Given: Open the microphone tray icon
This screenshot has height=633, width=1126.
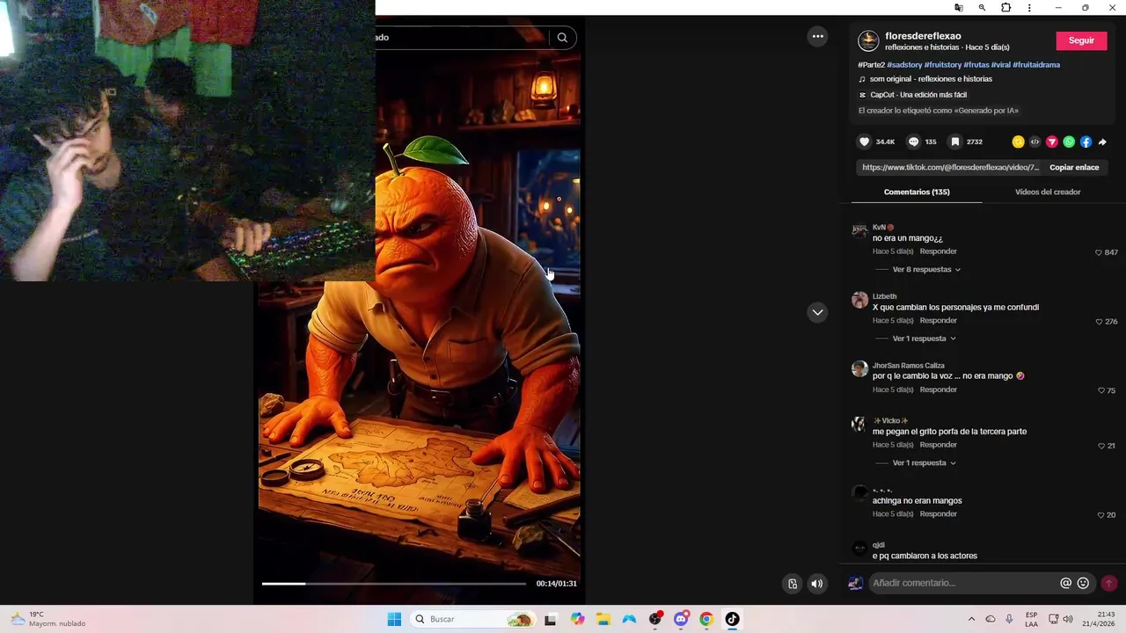Looking at the screenshot, I should click(1009, 619).
